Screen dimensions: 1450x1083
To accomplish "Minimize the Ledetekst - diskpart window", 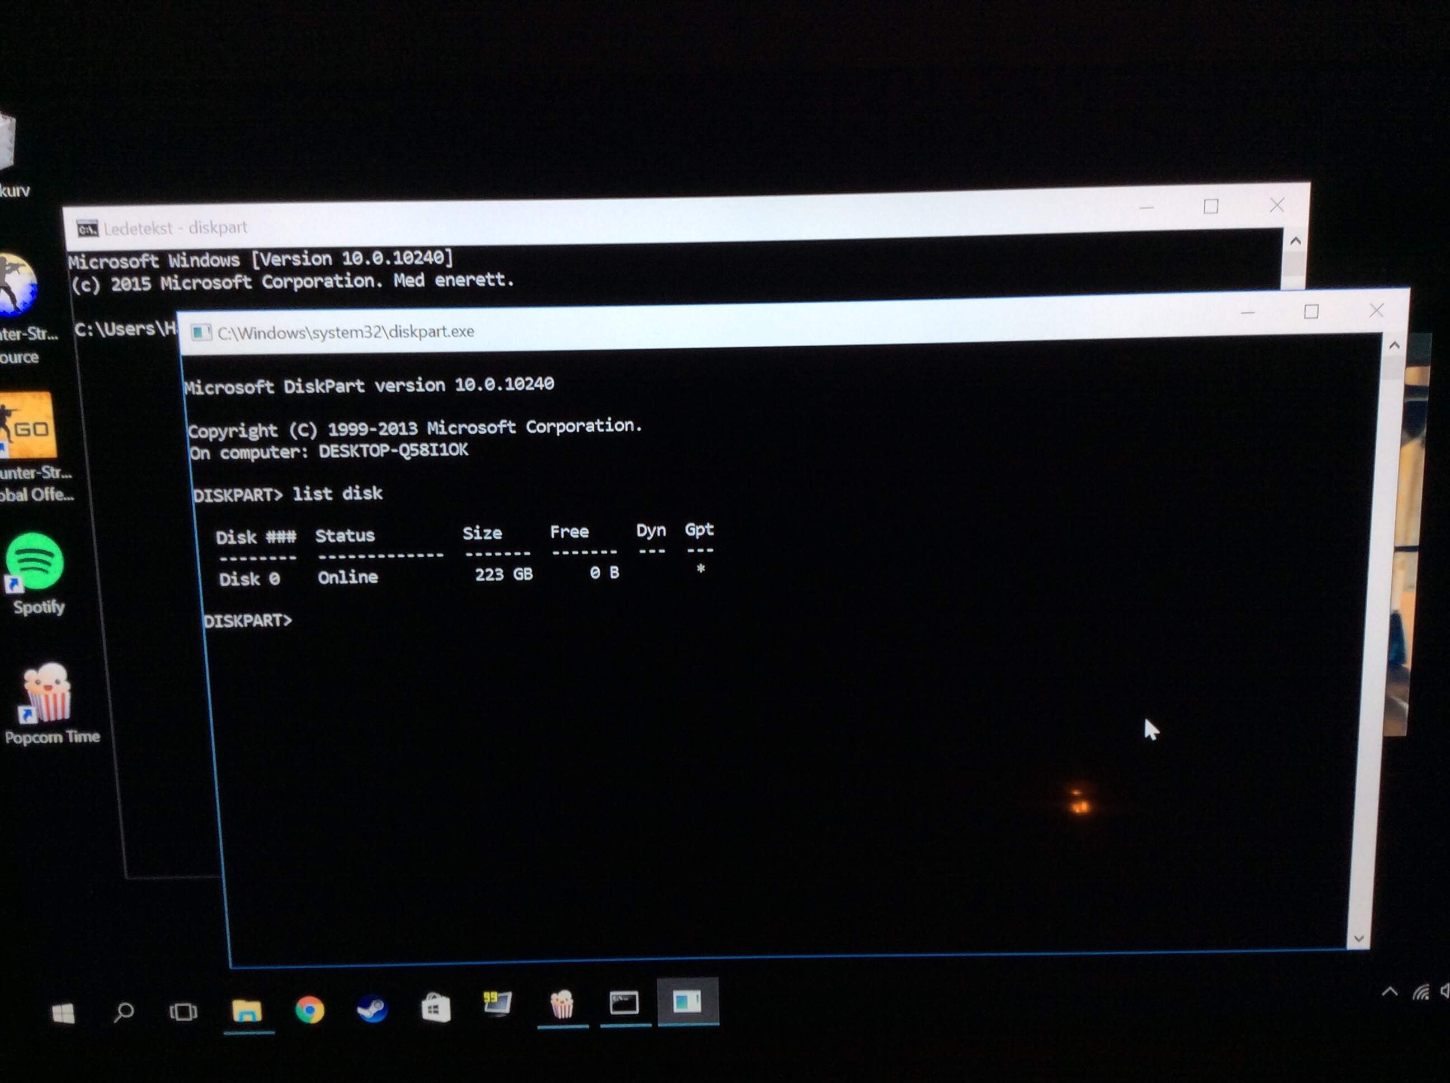I will point(1146,208).
